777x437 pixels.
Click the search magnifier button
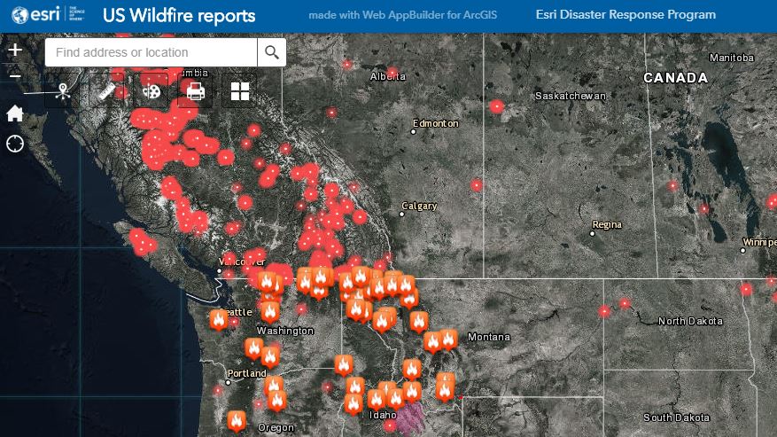[272, 52]
